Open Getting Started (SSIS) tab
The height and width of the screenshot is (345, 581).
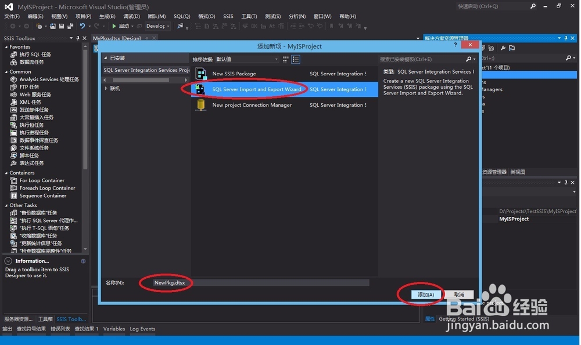point(464,319)
